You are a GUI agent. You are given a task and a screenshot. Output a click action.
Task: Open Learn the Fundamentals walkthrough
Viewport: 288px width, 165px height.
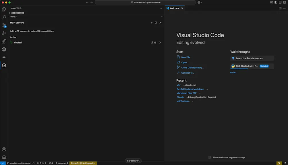pos(249,58)
